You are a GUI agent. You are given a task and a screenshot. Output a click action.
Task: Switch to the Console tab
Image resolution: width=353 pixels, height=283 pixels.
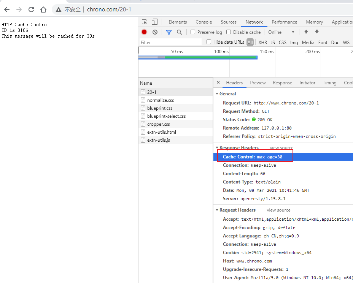coord(204,22)
